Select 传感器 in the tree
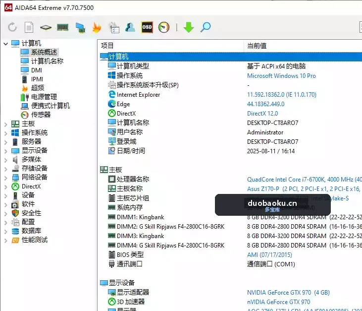 tap(41, 115)
